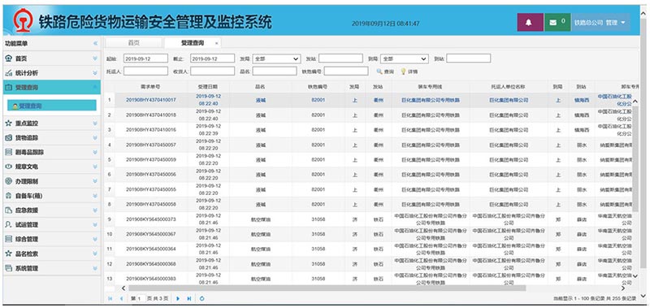Screen dimensions: 650x308
Task: Click the 品名检索 star icon
Action: click(8, 254)
